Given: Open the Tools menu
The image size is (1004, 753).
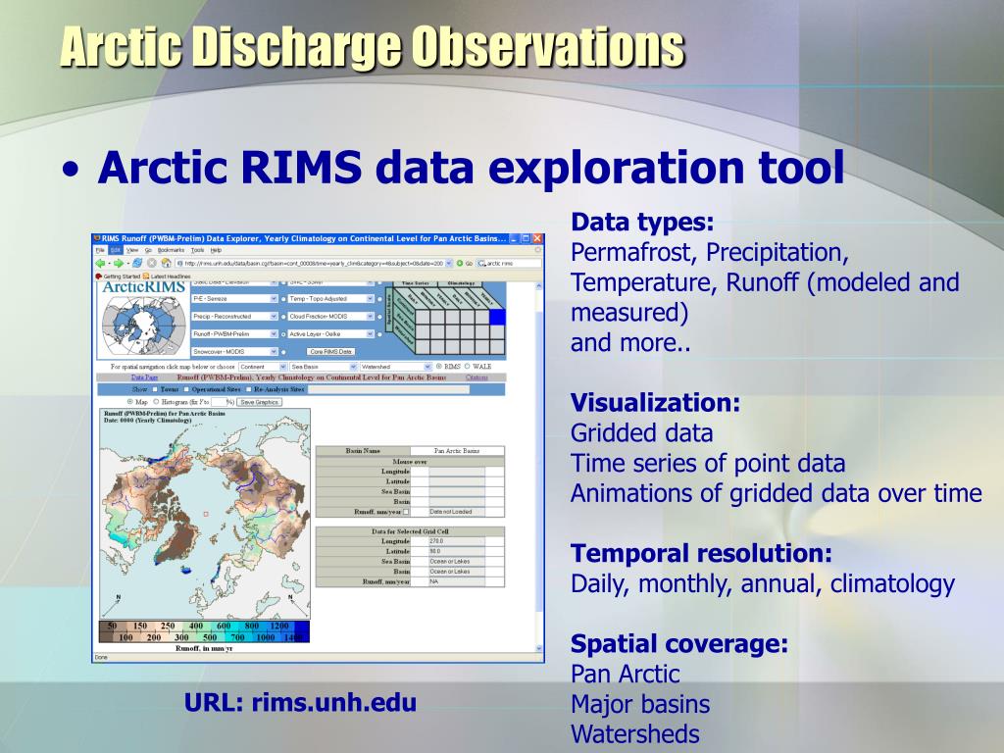Looking at the screenshot, I should pyautogui.click(x=197, y=250).
